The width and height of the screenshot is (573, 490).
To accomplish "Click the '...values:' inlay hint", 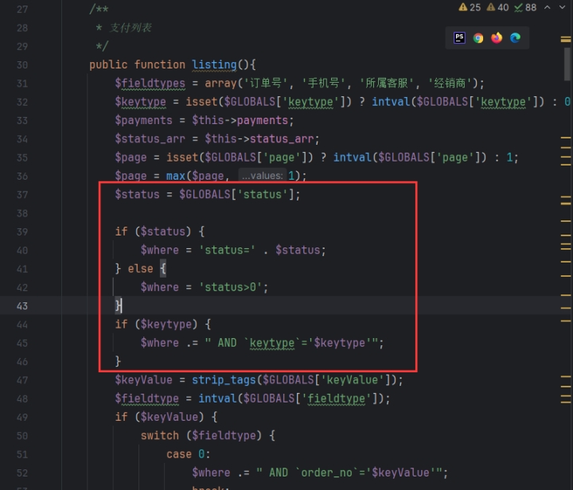I will (x=262, y=176).
